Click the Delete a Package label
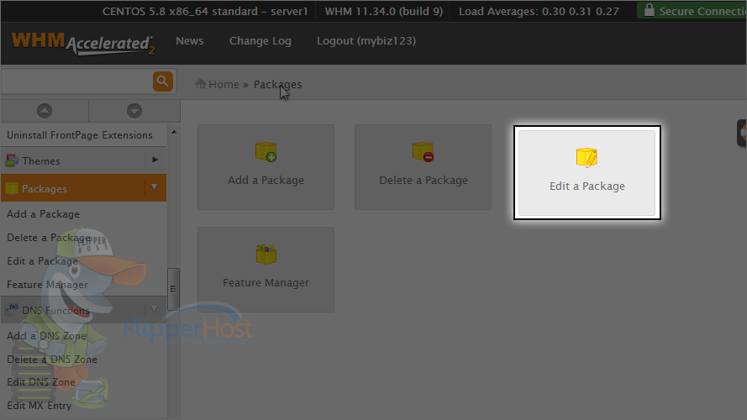 point(423,181)
